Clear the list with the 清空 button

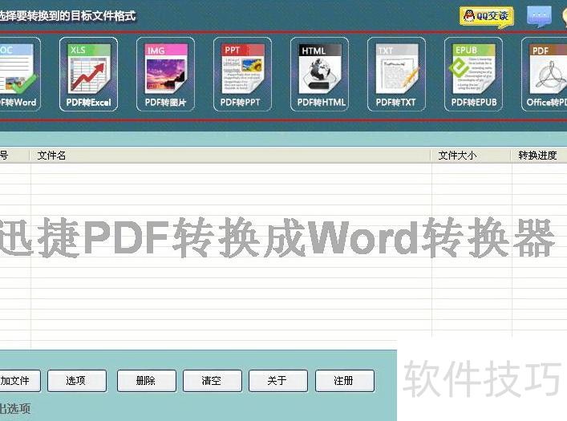click(212, 381)
